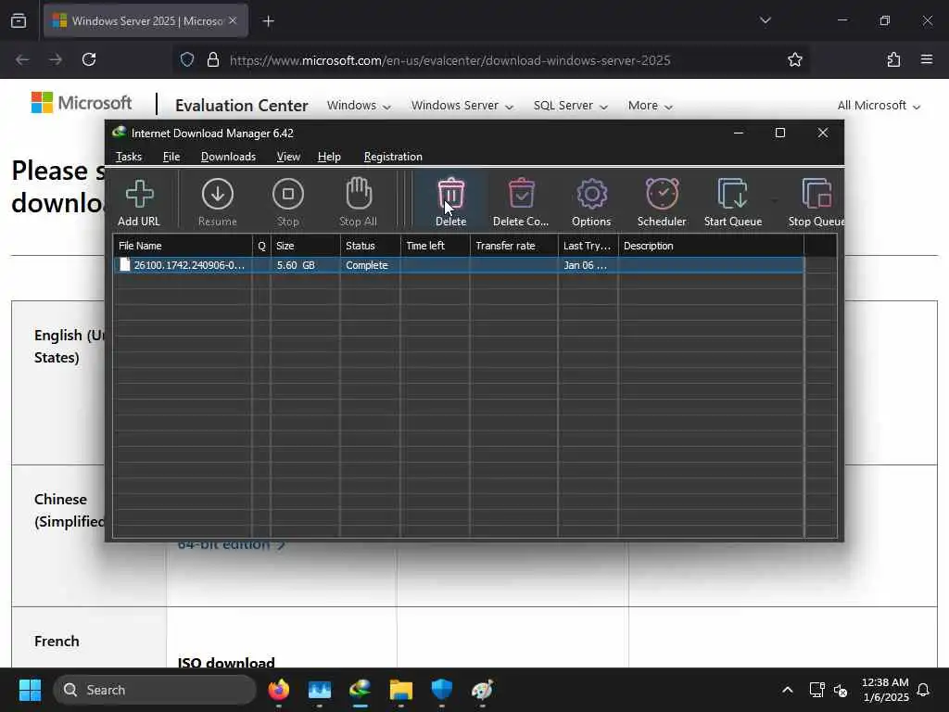The image size is (949, 712).
Task: Open File Explorer from taskbar
Action: (x=400, y=690)
